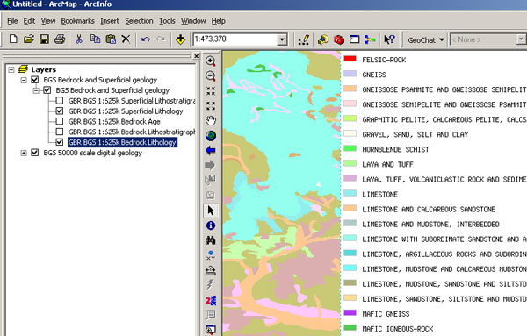Open ModelBuilder from the toolbar
527x336 pixels.
[x=370, y=39]
